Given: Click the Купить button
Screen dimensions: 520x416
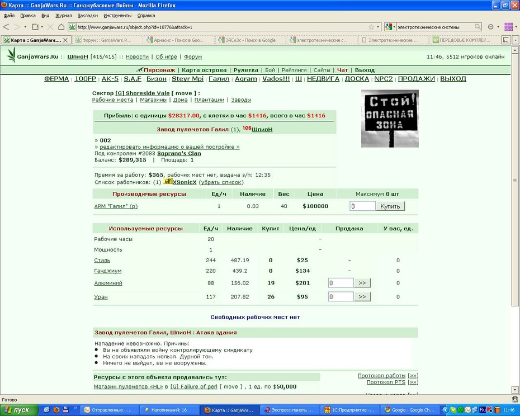Looking at the screenshot, I should coord(390,206).
